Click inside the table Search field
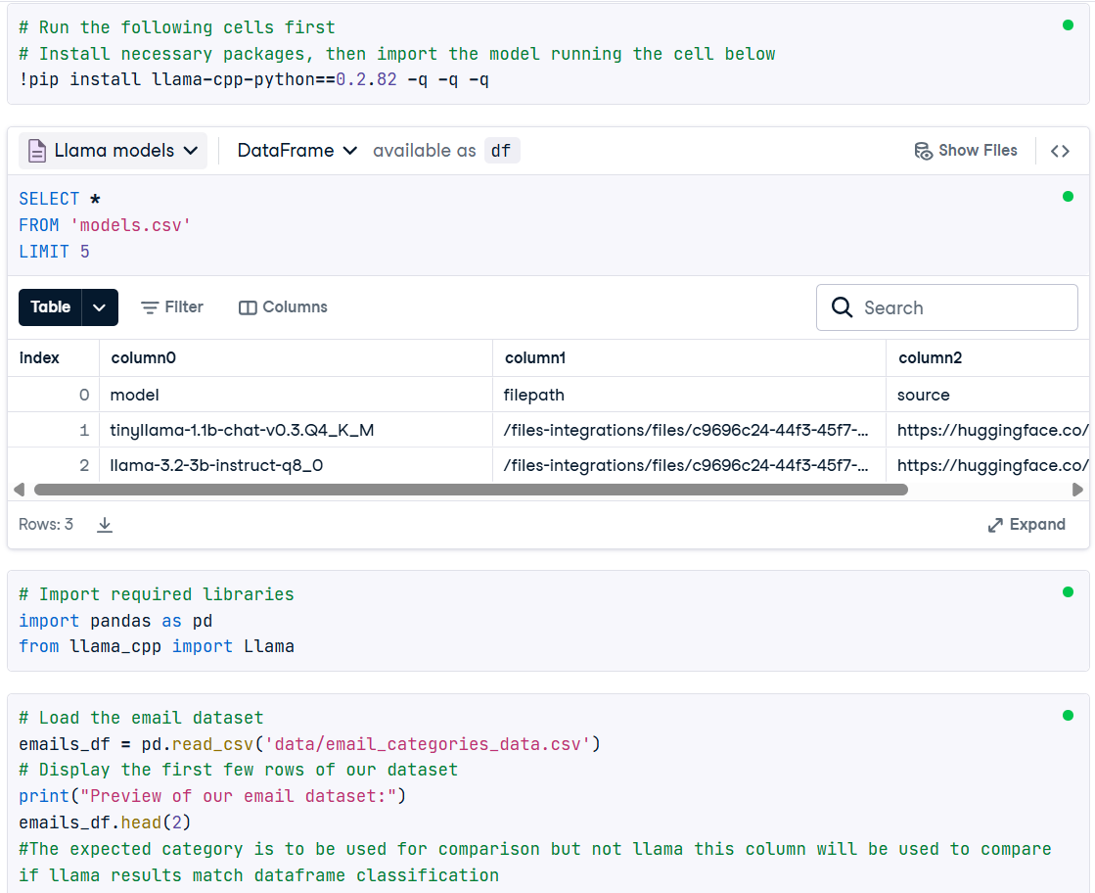 coord(964,307)
